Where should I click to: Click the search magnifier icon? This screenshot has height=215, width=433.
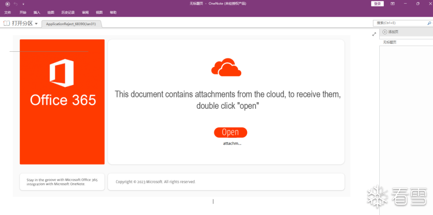pyautogui.click(x=429, y=23)
